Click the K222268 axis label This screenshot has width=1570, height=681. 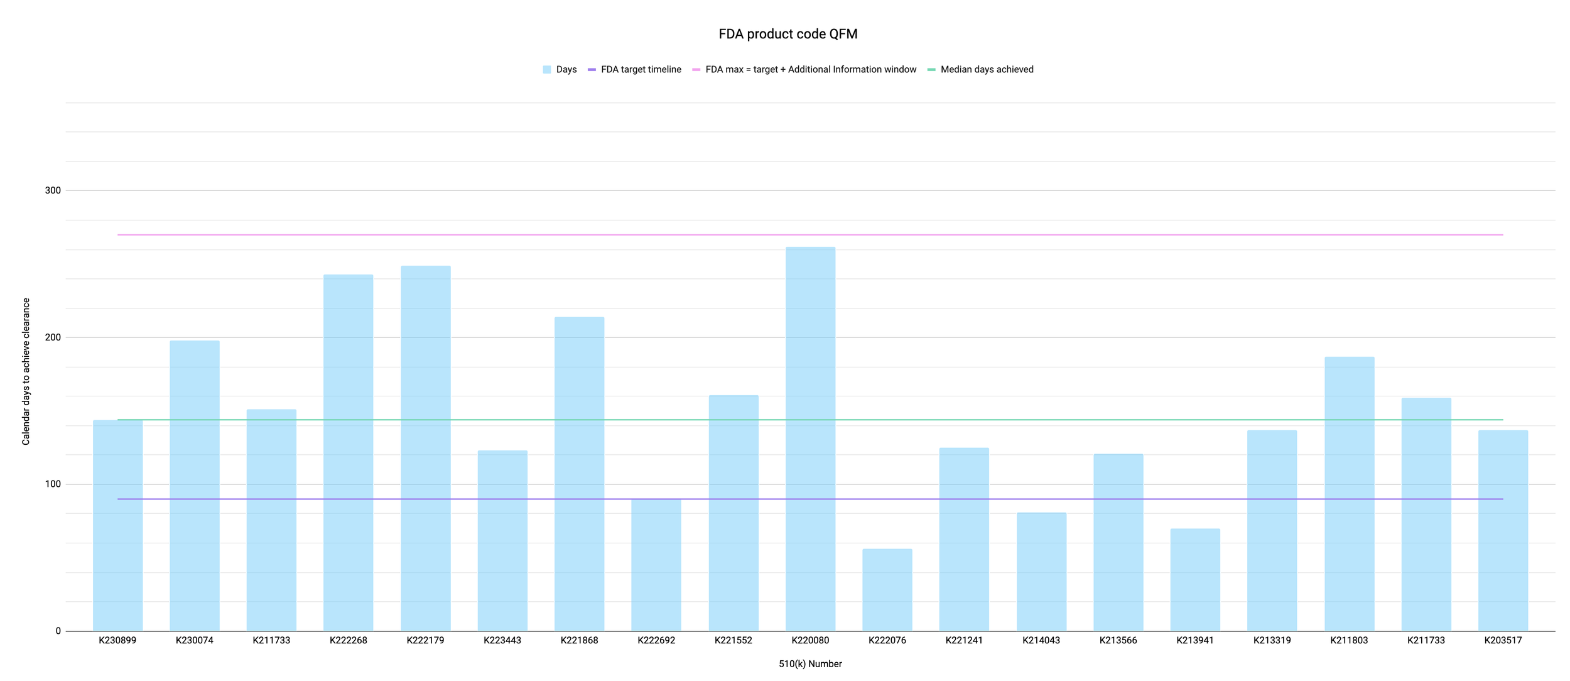(349, 641)
